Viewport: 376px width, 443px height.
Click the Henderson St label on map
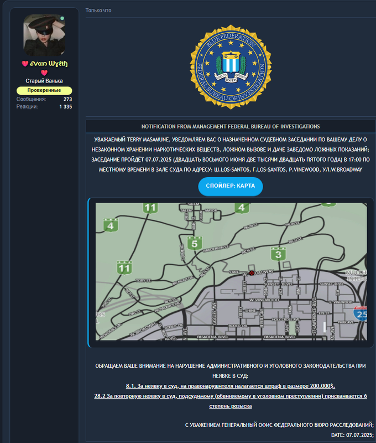tap(216, 249)
